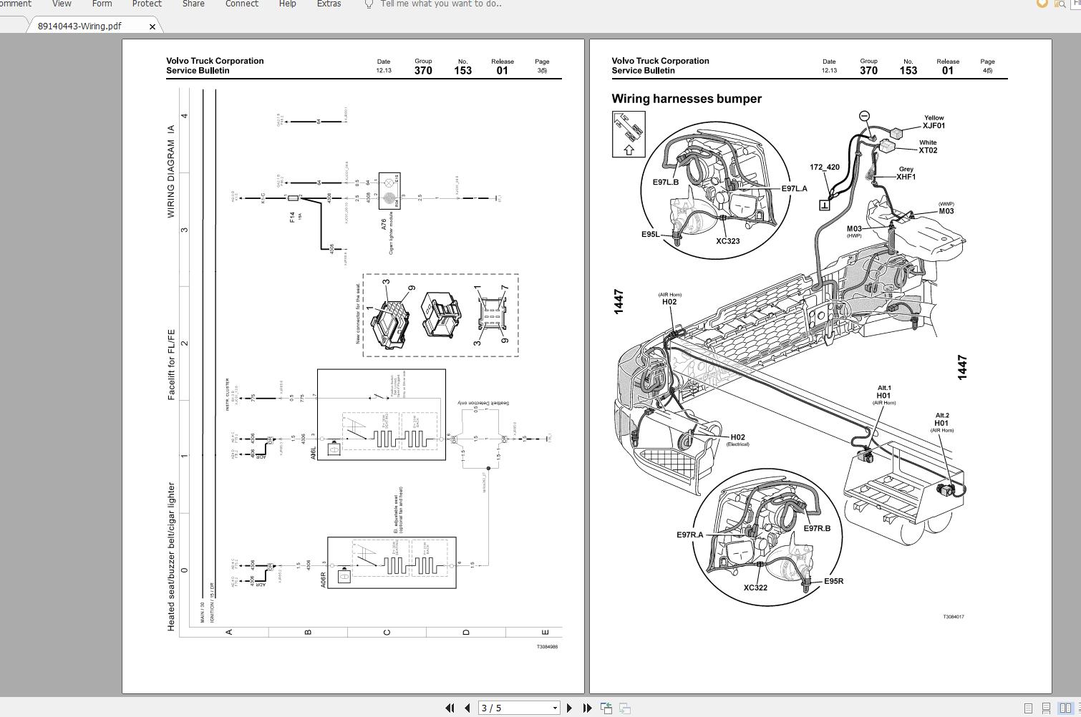Click the first page navigation icon

click(x=451, y=708)
